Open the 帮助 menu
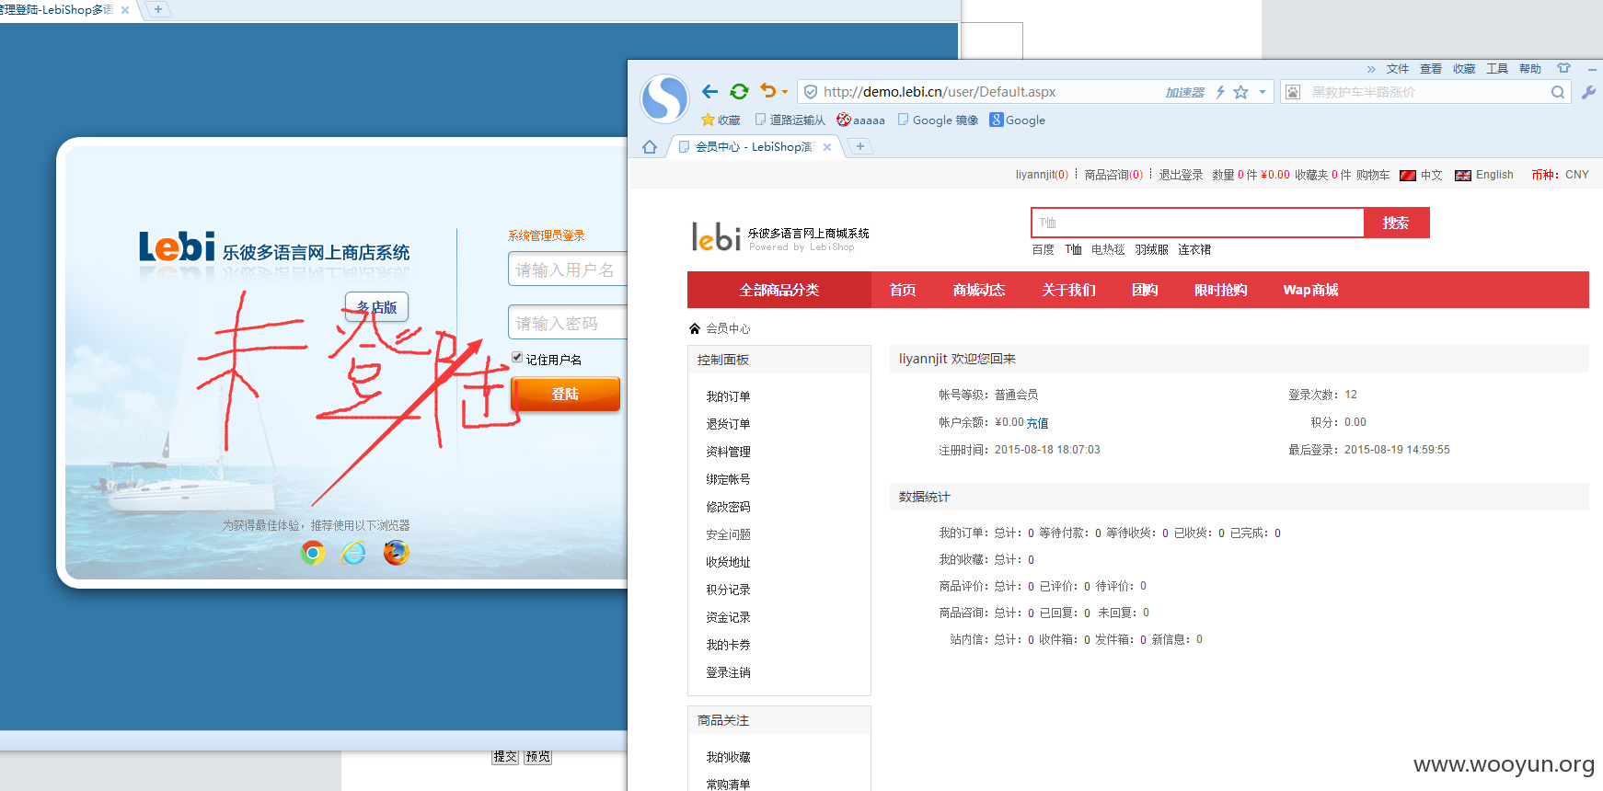This screenshot has width=1603, height=791. (1530, 69)
